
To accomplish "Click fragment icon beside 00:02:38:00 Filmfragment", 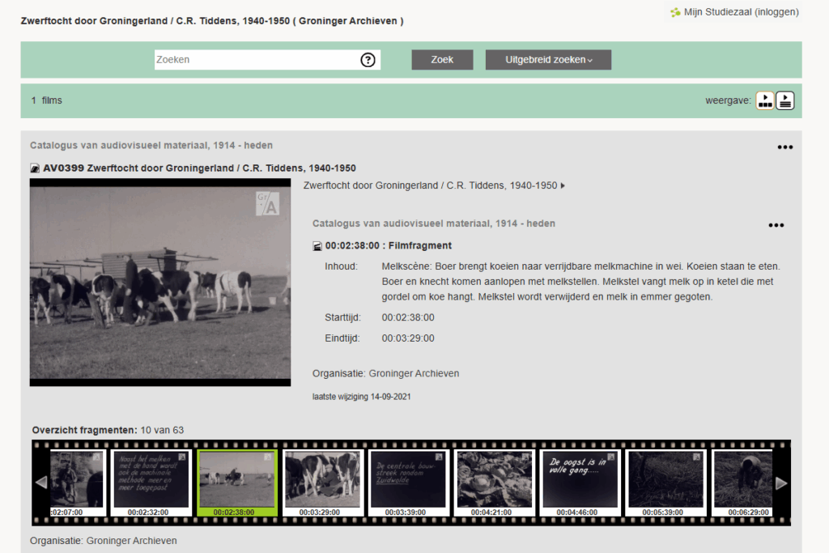I will (x=317, y=246).
